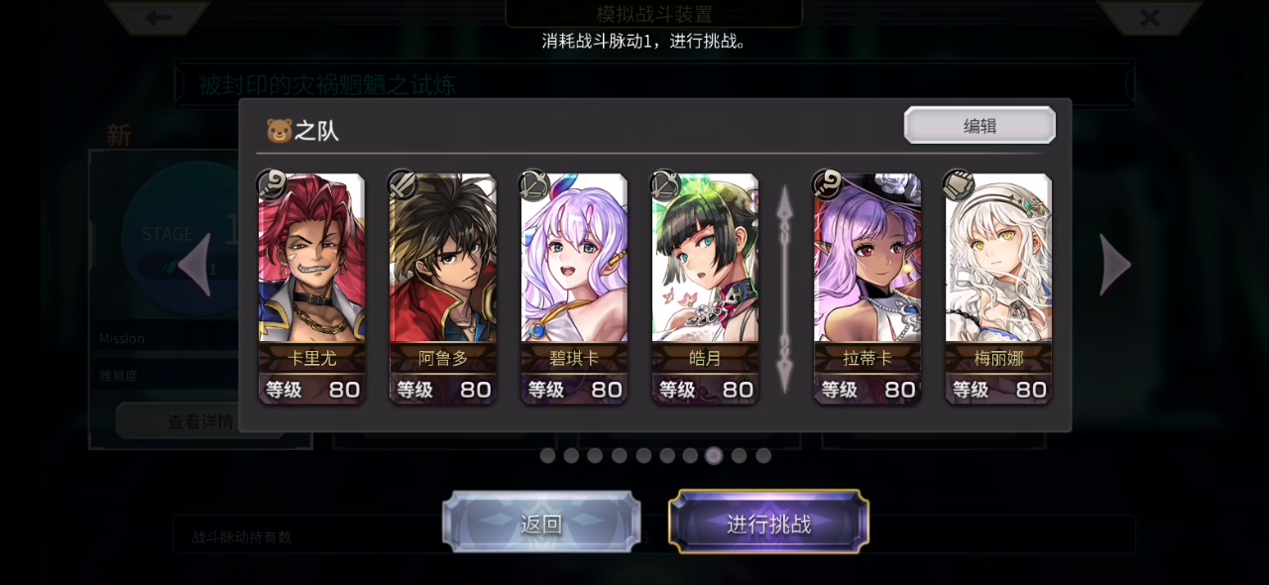Image resolution: width=1269 pixels, height=585 pixels.
Task: Click the 返回 return button
Action: point(541,524)
